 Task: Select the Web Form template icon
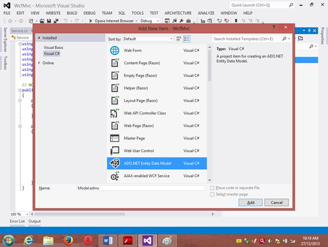115,50
